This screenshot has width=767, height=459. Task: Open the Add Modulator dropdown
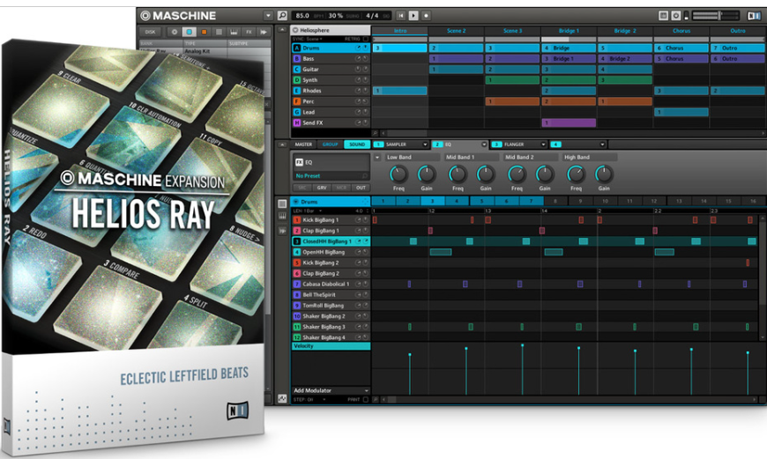(x=331, y=390)
